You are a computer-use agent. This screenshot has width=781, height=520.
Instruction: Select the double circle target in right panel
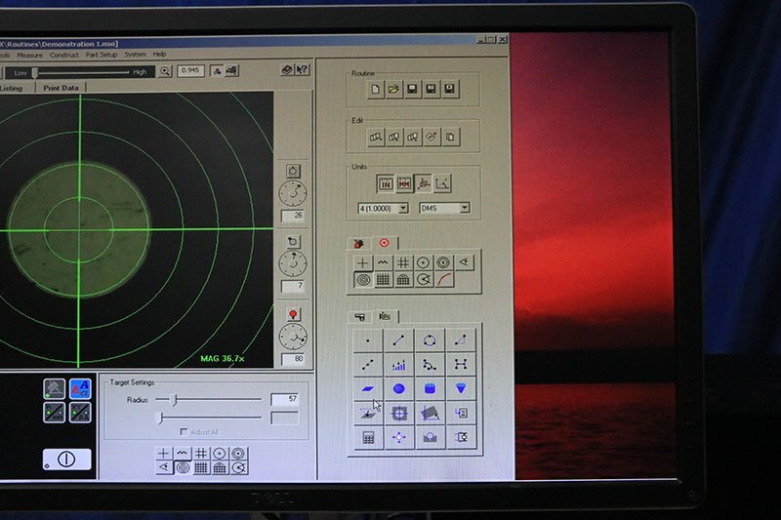443,262
